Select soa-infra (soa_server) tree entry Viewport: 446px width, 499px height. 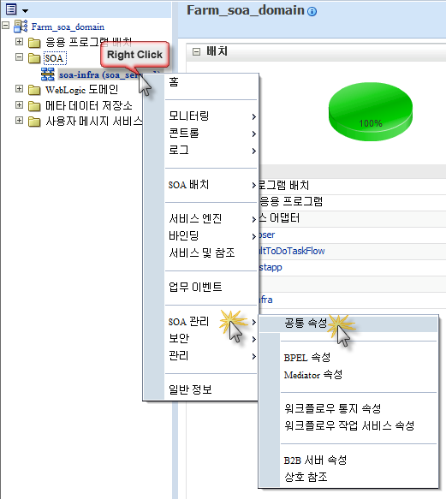coord(99,75)
